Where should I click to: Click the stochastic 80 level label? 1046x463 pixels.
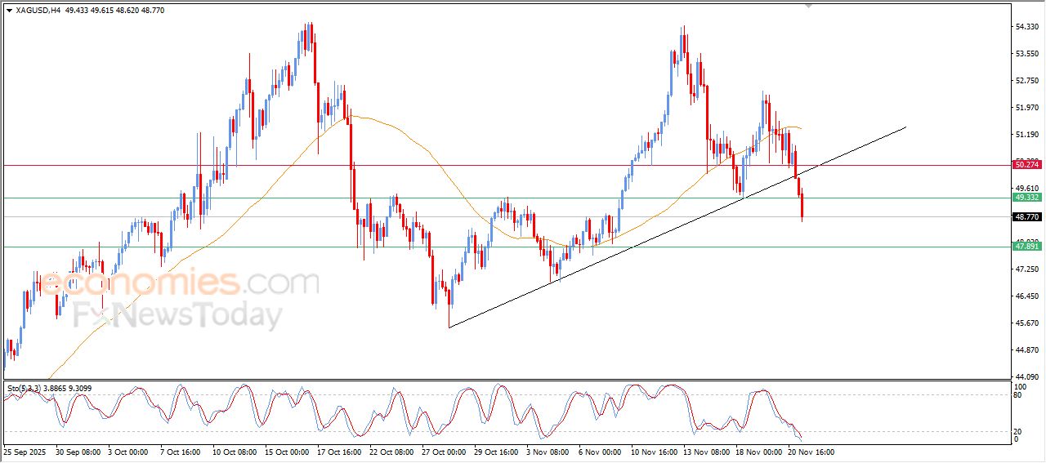(x=1019, y=395)
